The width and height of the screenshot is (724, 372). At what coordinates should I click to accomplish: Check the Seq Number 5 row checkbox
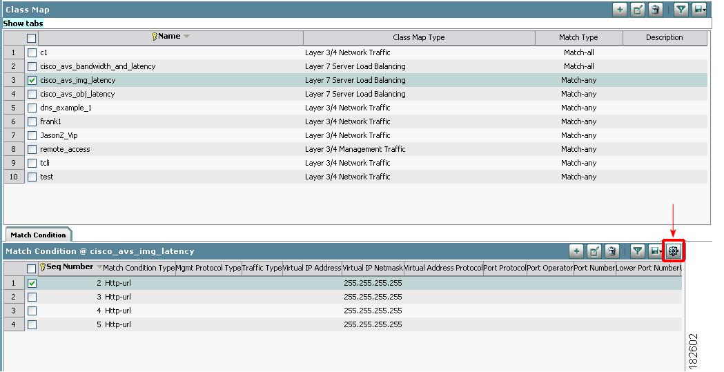(32, 325)
